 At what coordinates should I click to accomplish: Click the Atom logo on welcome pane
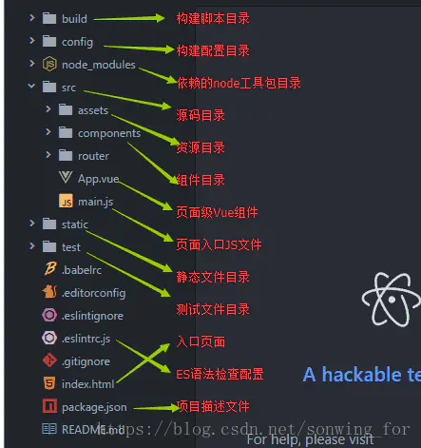[392, 299]
